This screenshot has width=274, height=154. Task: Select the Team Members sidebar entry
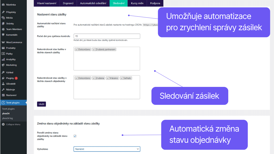click(x=13, y=29)
